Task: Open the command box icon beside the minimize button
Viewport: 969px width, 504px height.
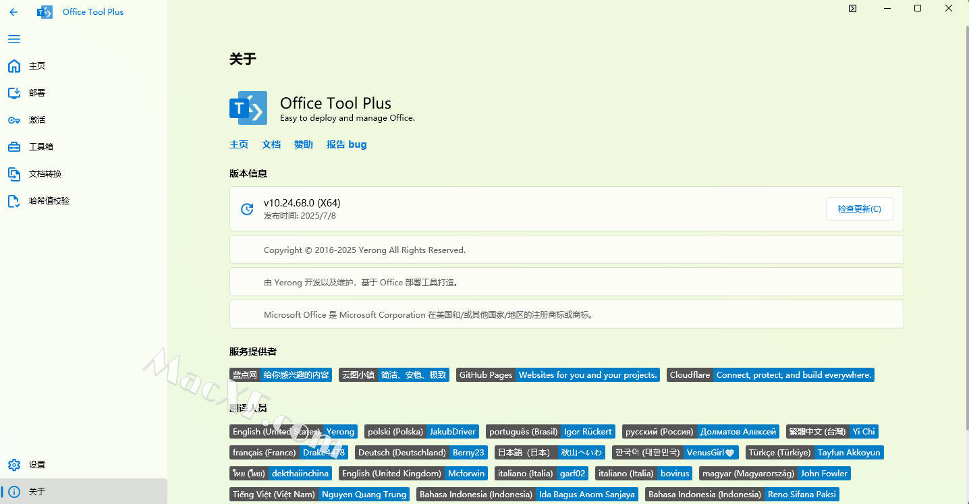Action: tap(852, 9)
